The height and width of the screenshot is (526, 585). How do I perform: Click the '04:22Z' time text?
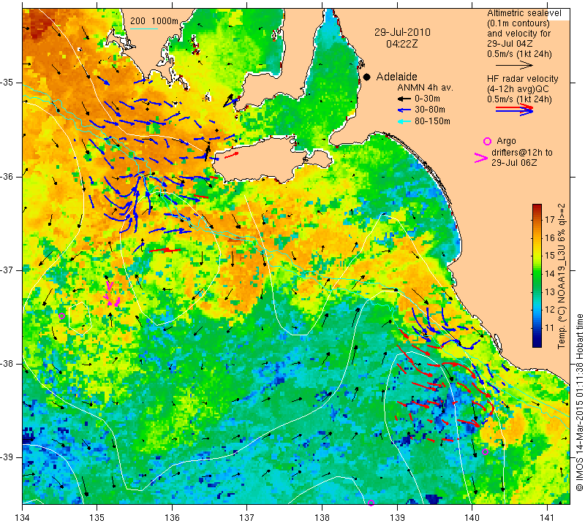pos(401,44)
